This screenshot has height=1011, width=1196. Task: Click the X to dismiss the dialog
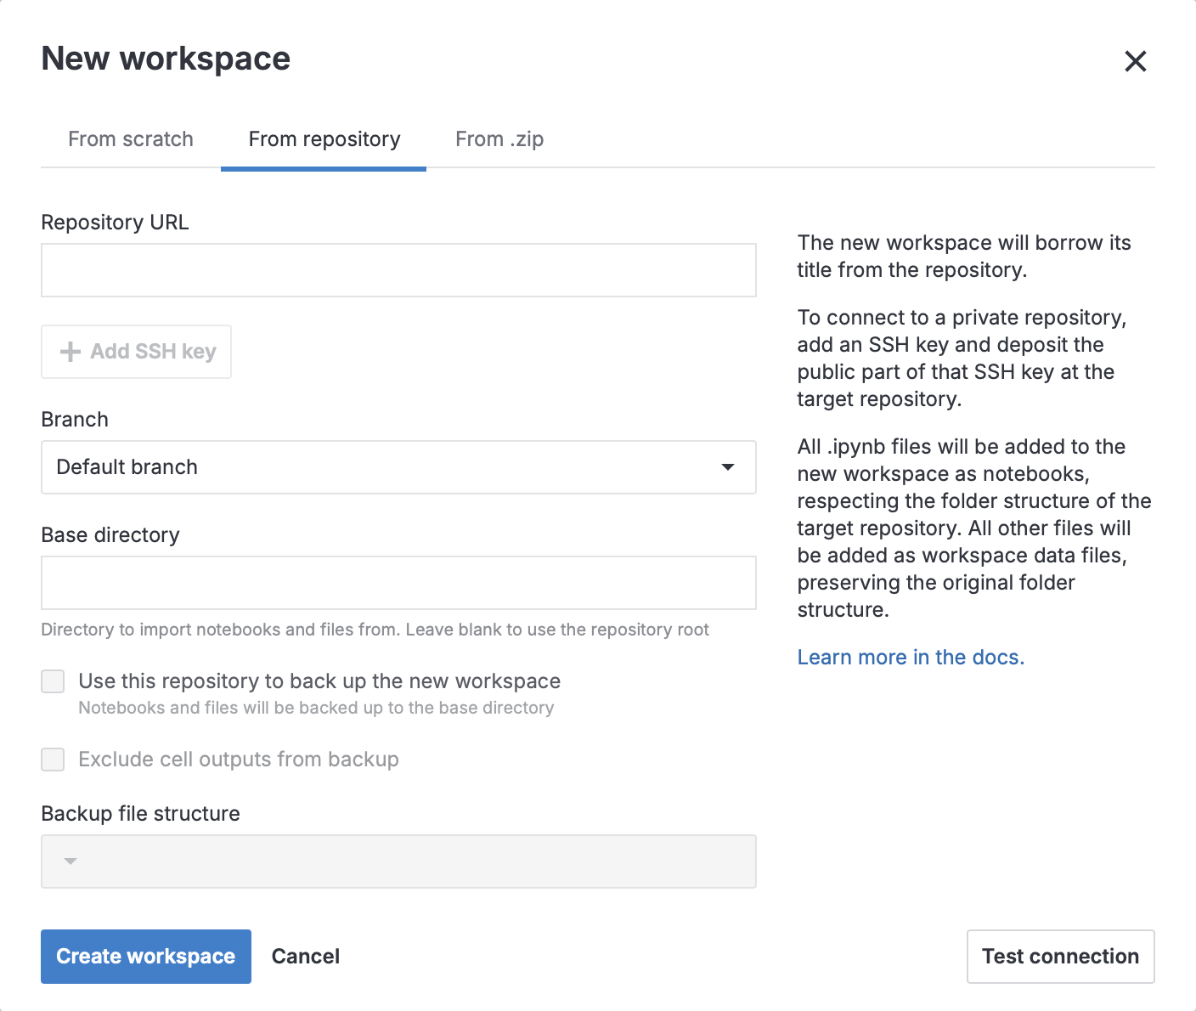[x=1136, y=60]
